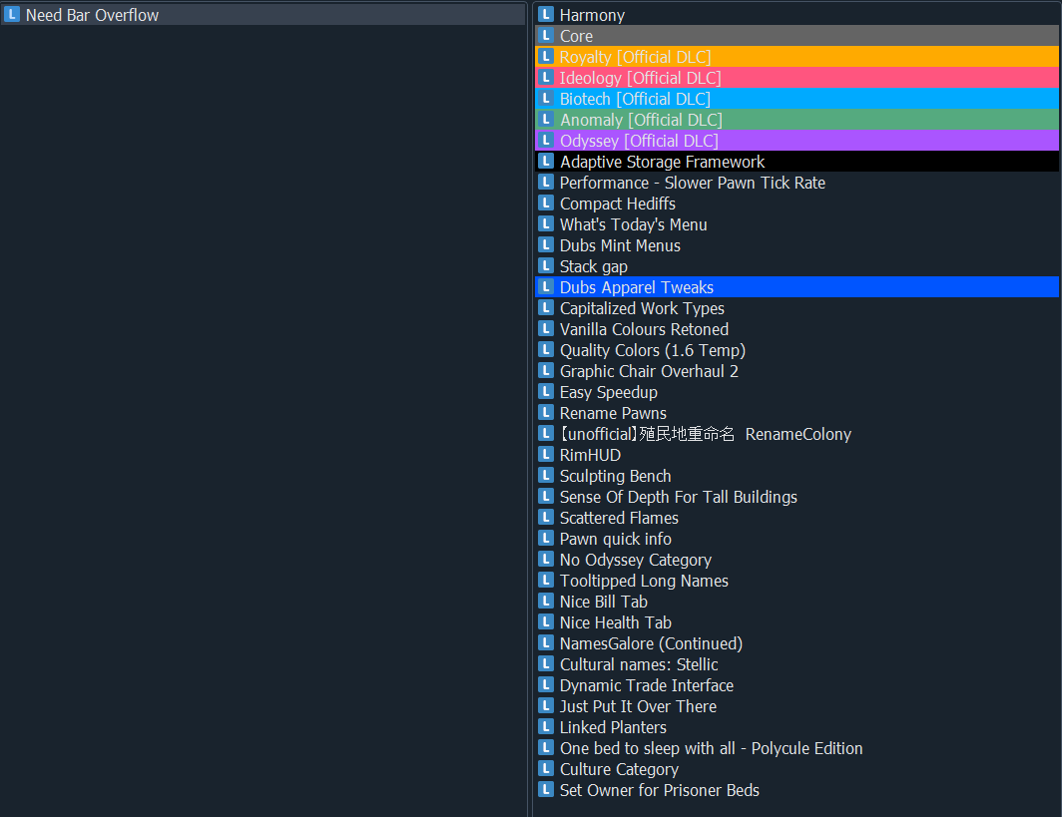Select Graphic Chair Overhaul 2 mod

[x=797, y=372]
